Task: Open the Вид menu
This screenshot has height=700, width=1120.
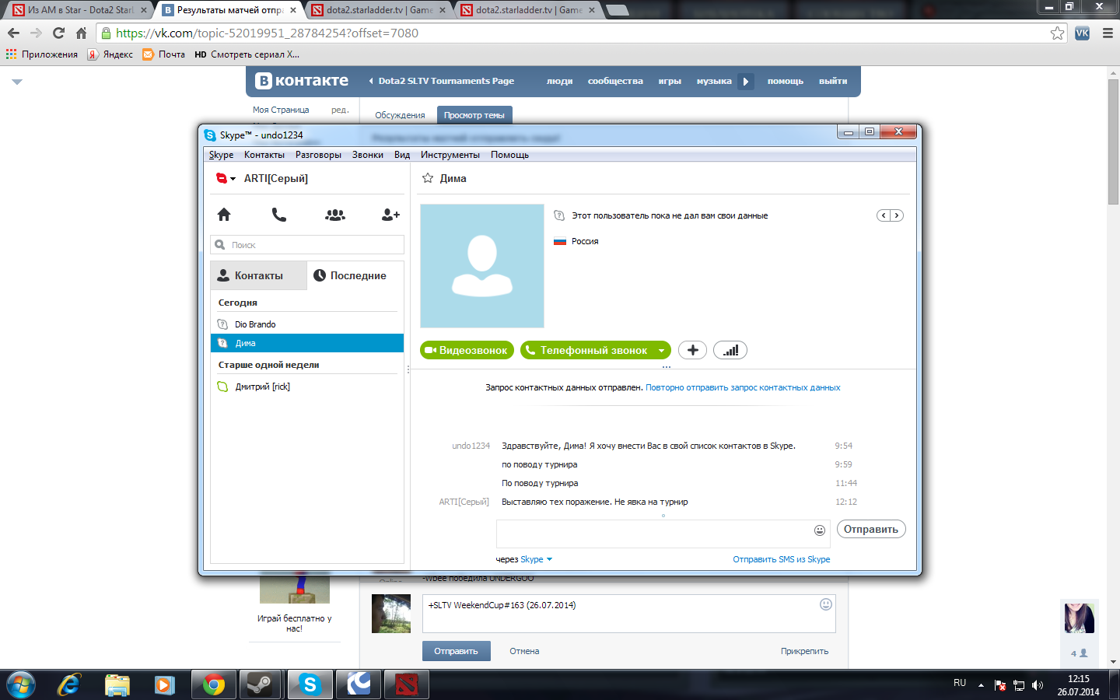Action: click(402, 155)
